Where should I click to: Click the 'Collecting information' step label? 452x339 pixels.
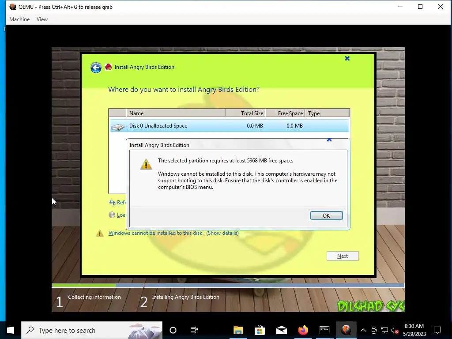94,297
